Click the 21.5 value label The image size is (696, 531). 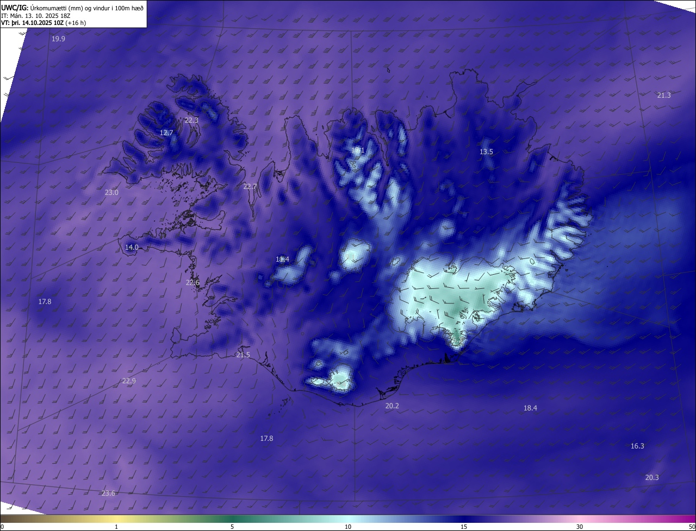243,355
